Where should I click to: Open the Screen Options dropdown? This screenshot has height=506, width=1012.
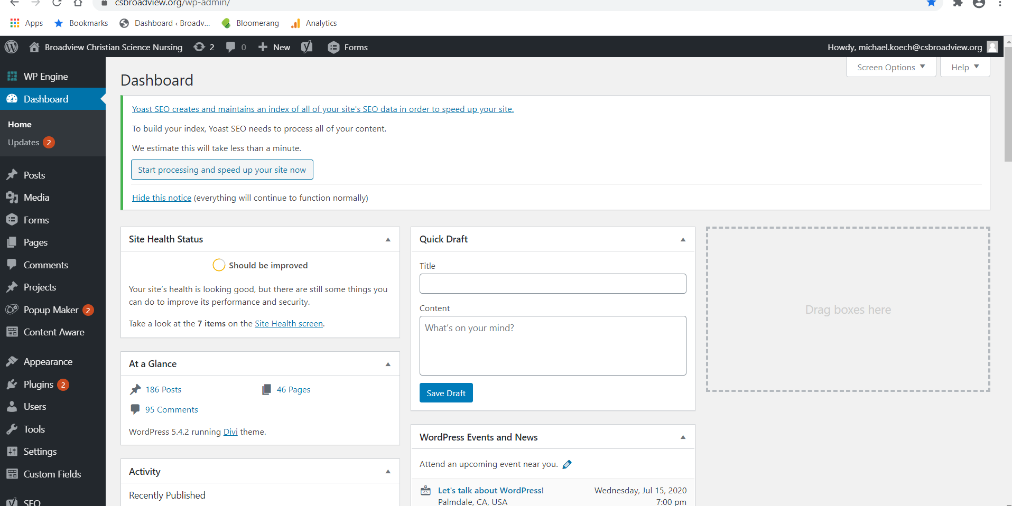[890, 67]
